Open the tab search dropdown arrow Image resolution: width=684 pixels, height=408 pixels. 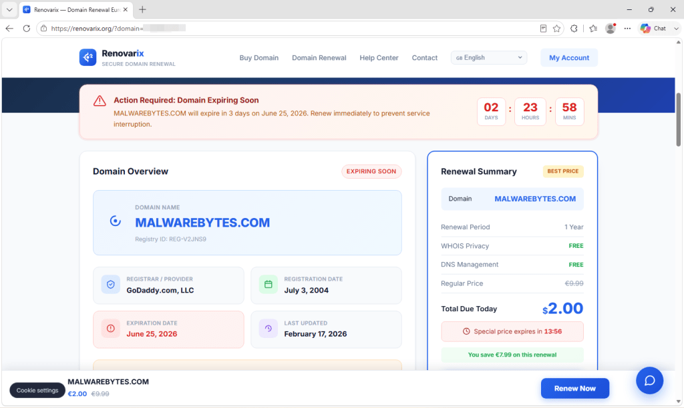(9, 9)
